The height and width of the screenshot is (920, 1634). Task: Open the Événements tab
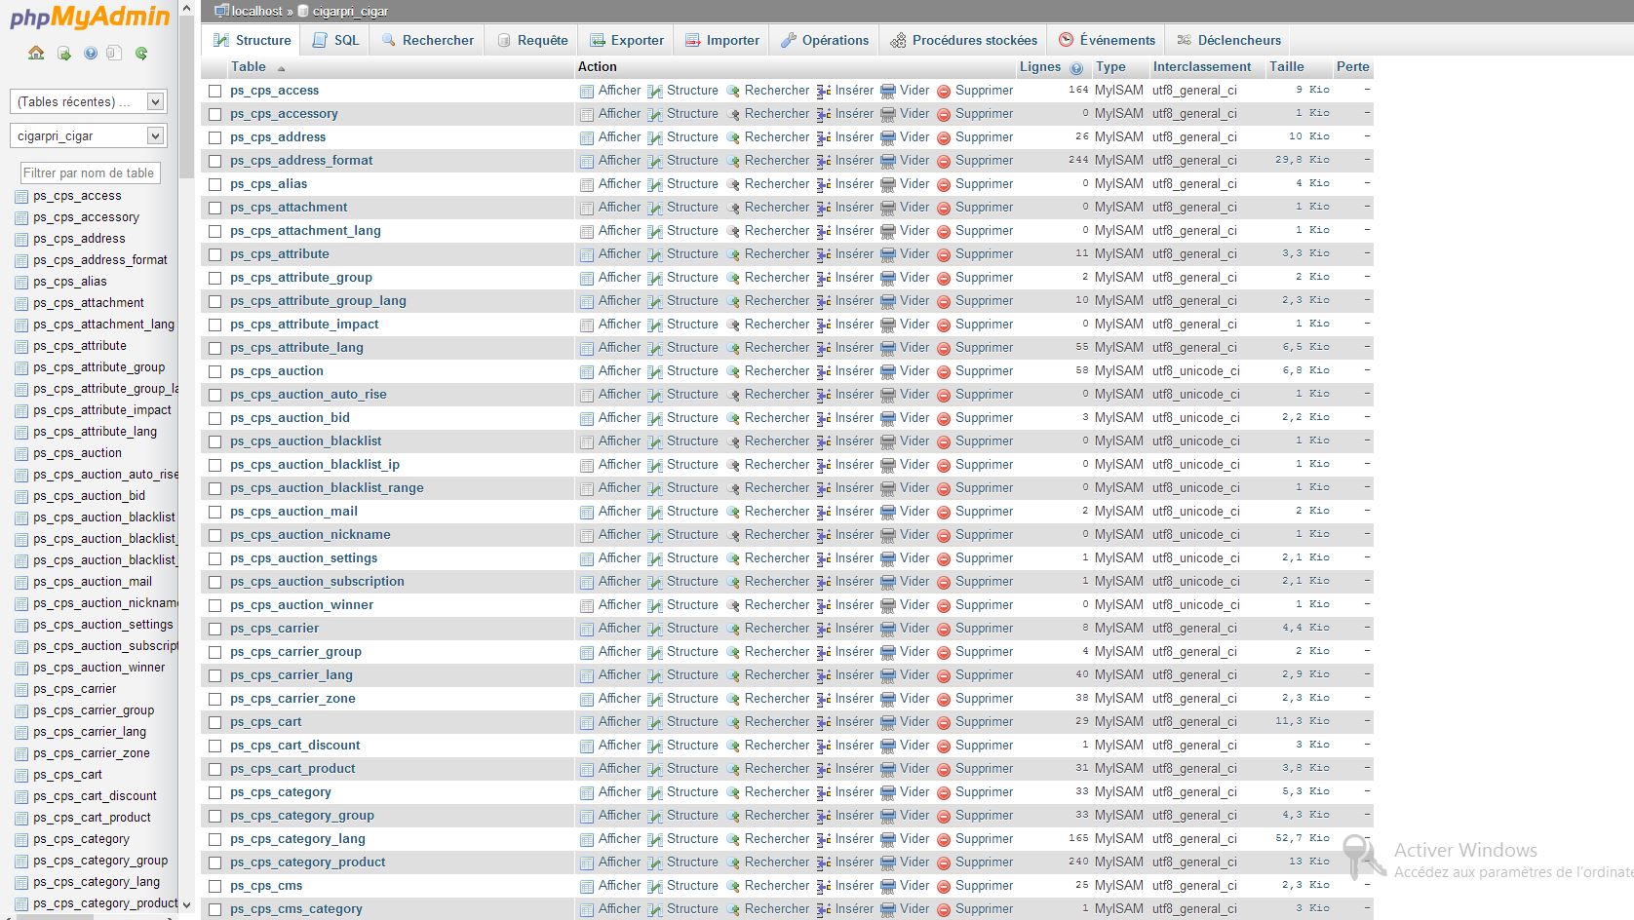tap(1107, 40)
